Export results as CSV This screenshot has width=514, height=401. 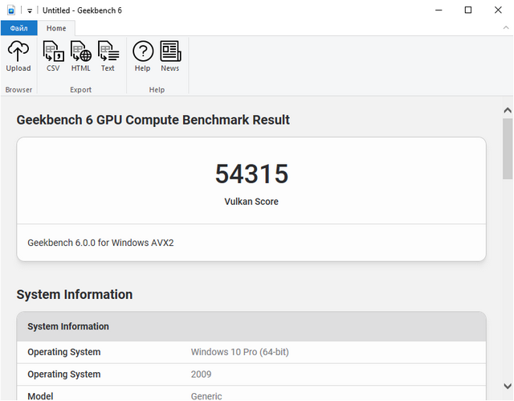[53, 56]
